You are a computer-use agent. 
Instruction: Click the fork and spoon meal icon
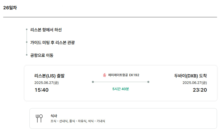click(39, 118)
